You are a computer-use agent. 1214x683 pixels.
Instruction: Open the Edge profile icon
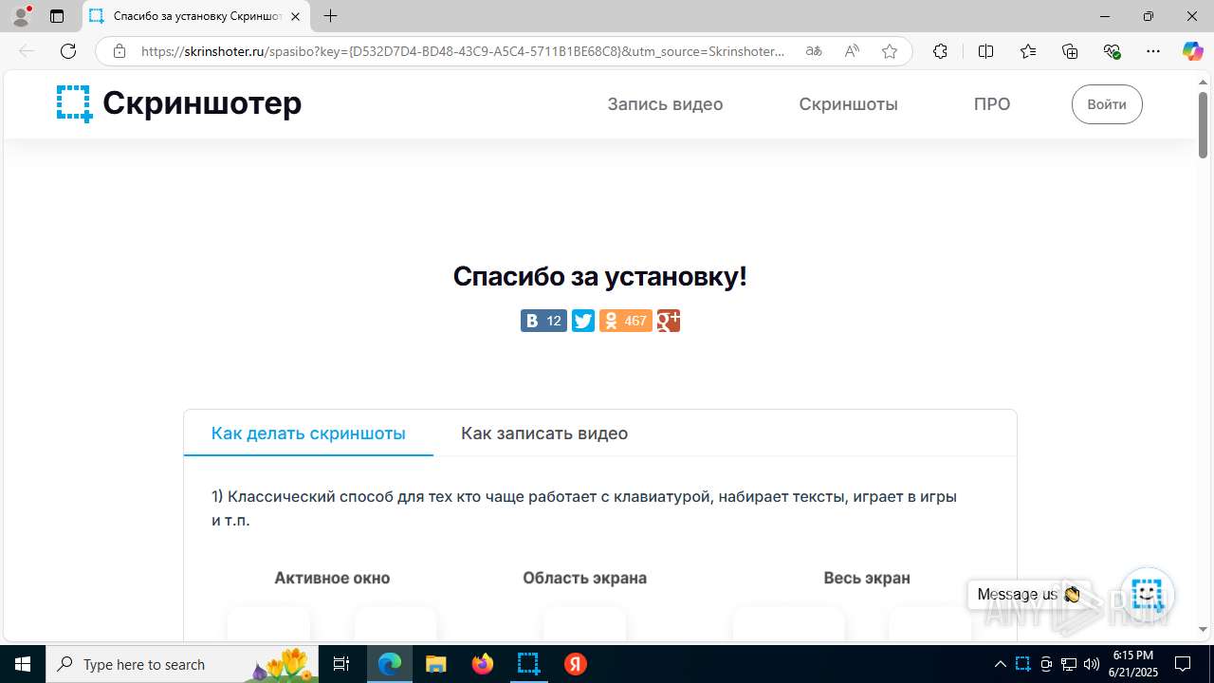coord(21,16)
